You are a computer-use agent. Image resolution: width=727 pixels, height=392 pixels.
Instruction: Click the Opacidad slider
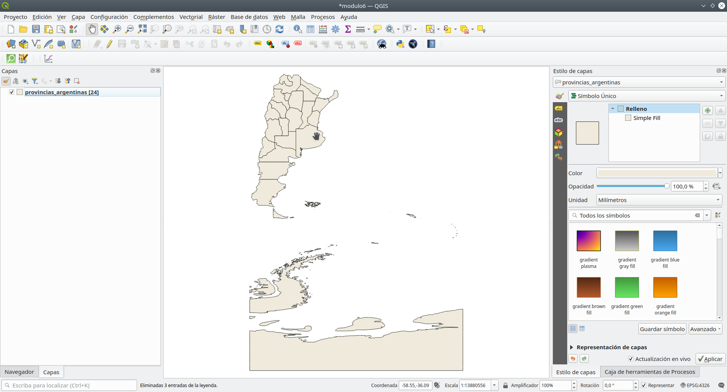633,186
